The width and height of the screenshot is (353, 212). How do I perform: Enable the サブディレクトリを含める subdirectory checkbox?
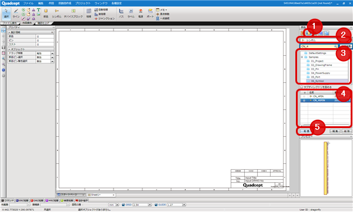pyautogui.click(x=301, y=87)
